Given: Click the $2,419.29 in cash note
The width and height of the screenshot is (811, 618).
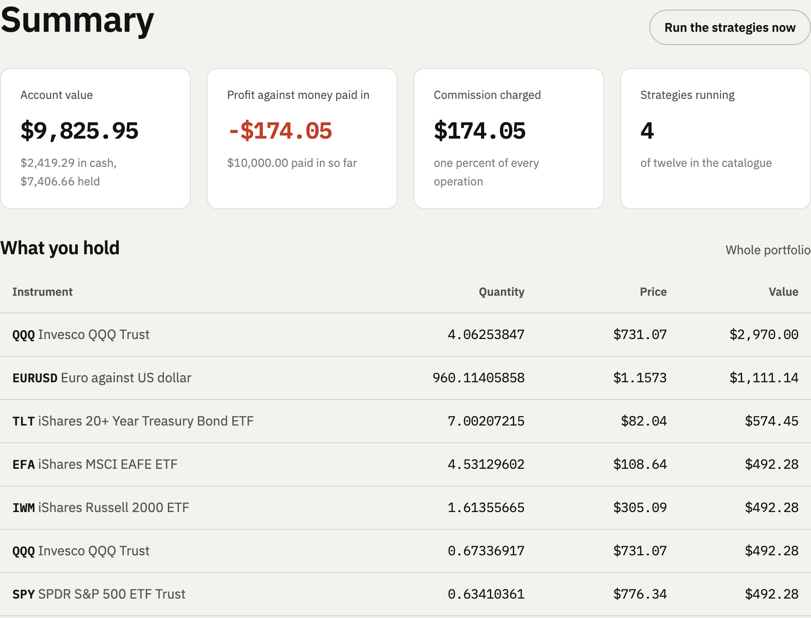Looking at the screenshot, I should (x=68, y=163).
